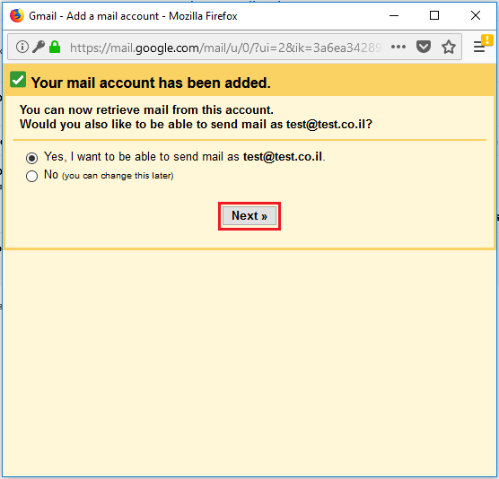Click the Firefox logo in title bar
This screenshot has height=479, width=499.
[17, 15]
